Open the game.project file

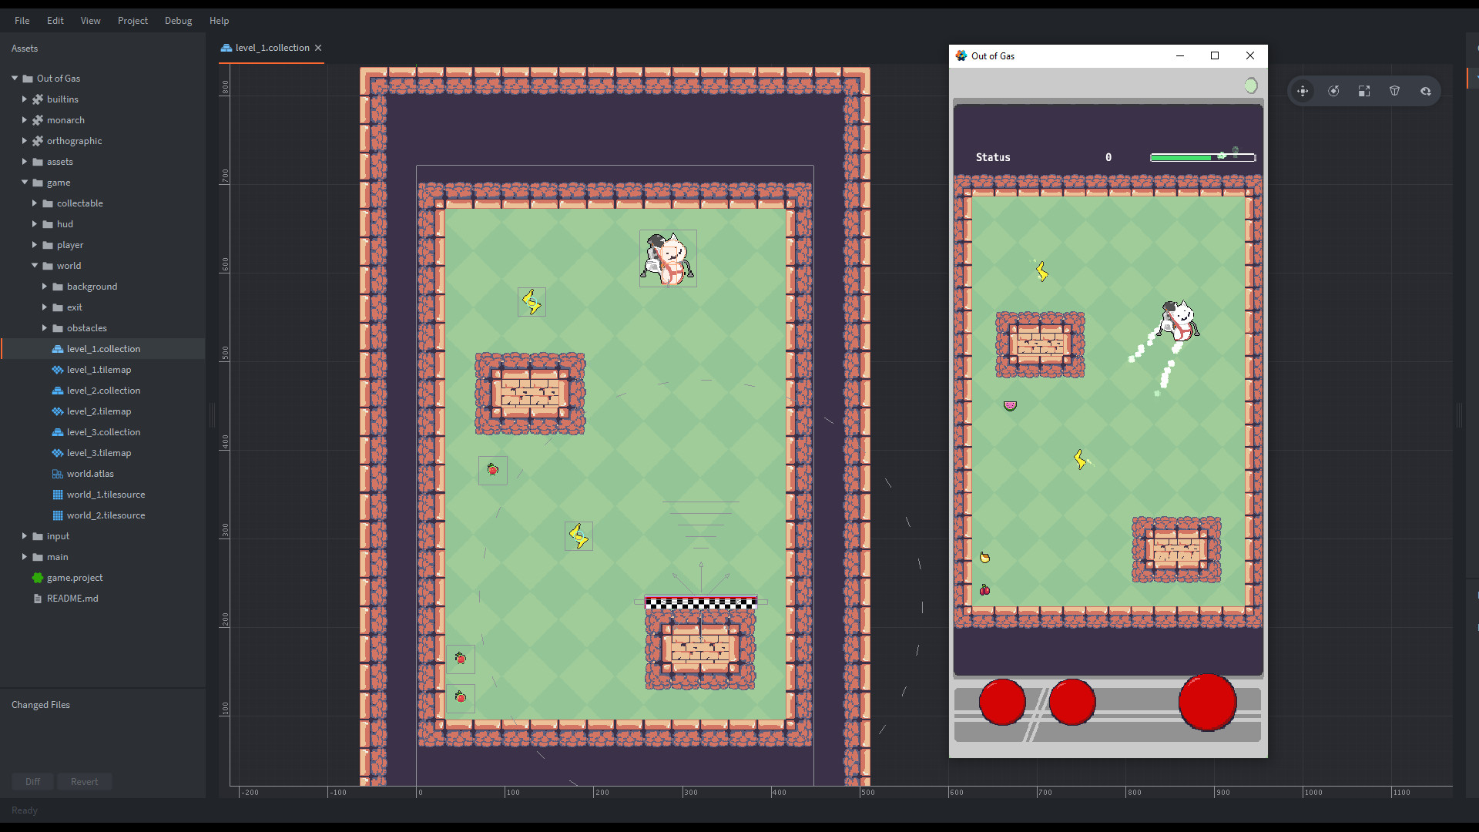pos(75,577)
